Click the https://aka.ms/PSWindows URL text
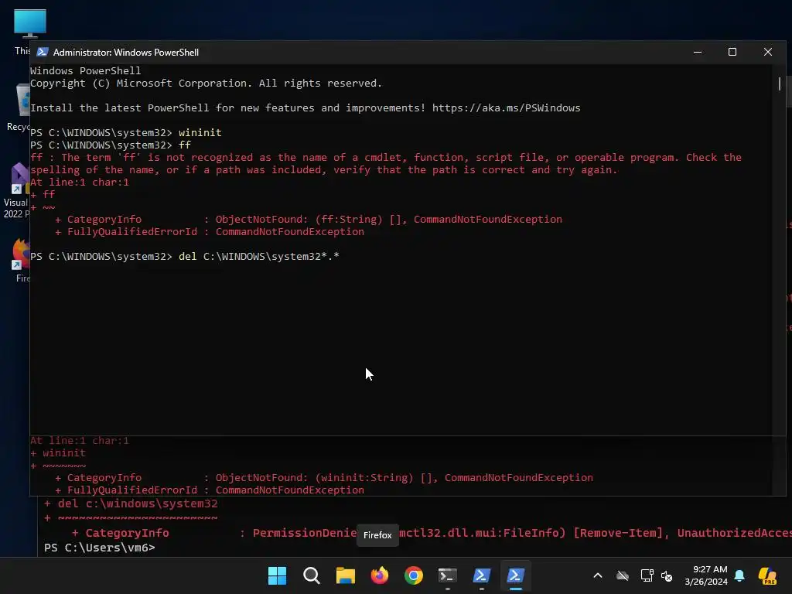792x594 pixels. coord(506,108)
